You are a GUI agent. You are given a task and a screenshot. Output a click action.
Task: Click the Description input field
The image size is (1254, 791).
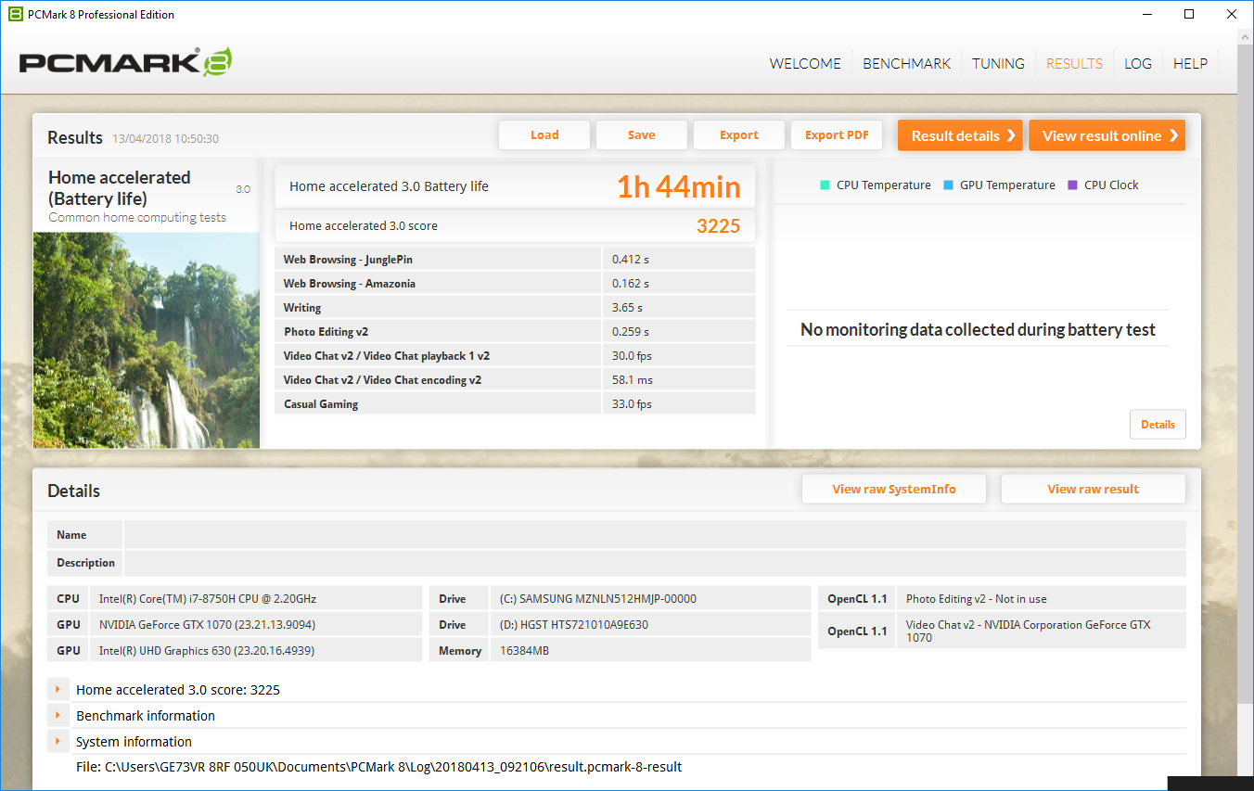point(655,563)
